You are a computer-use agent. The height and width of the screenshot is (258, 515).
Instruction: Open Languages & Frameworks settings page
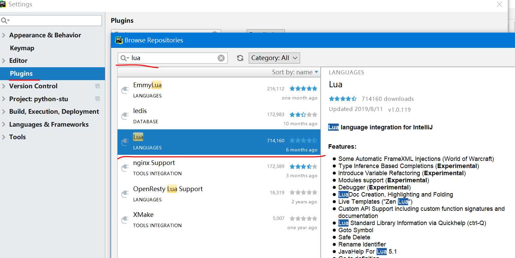coord(49,125)
